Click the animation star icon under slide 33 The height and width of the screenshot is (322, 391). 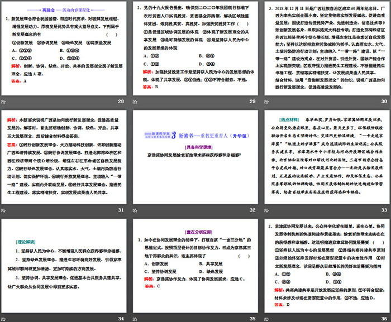(x=266, y=210)
